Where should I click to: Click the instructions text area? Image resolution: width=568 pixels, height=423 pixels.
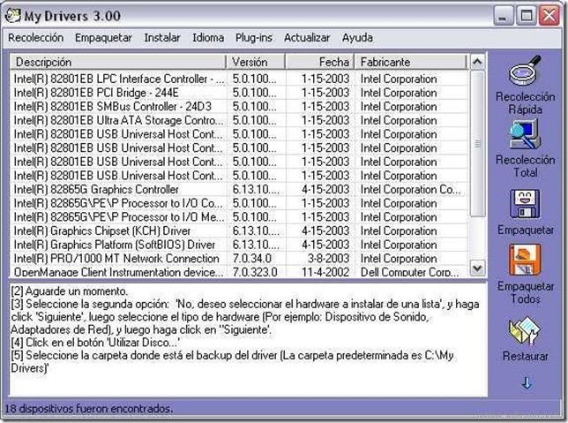[x=248, y=339]
